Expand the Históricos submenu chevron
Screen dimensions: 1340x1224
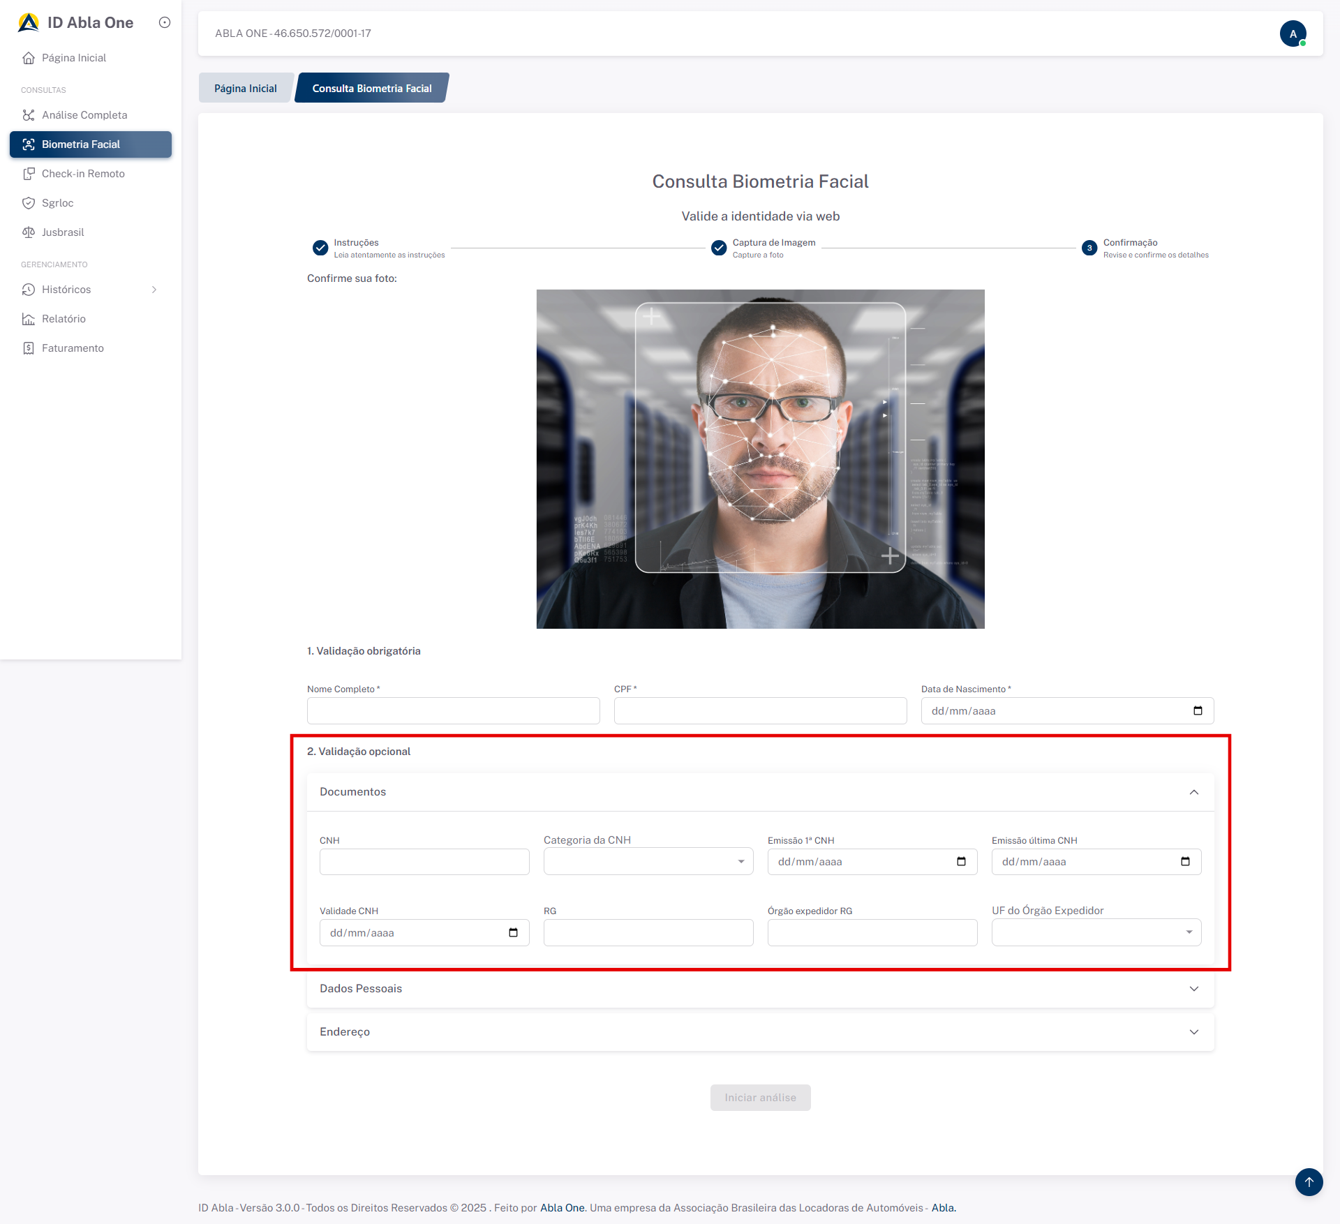(x=154, y=290)
